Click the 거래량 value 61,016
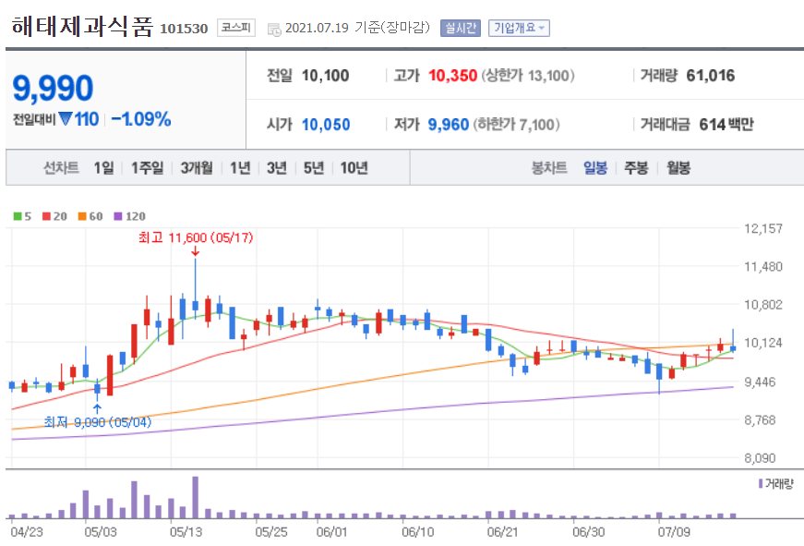 [x=710, y=76]
